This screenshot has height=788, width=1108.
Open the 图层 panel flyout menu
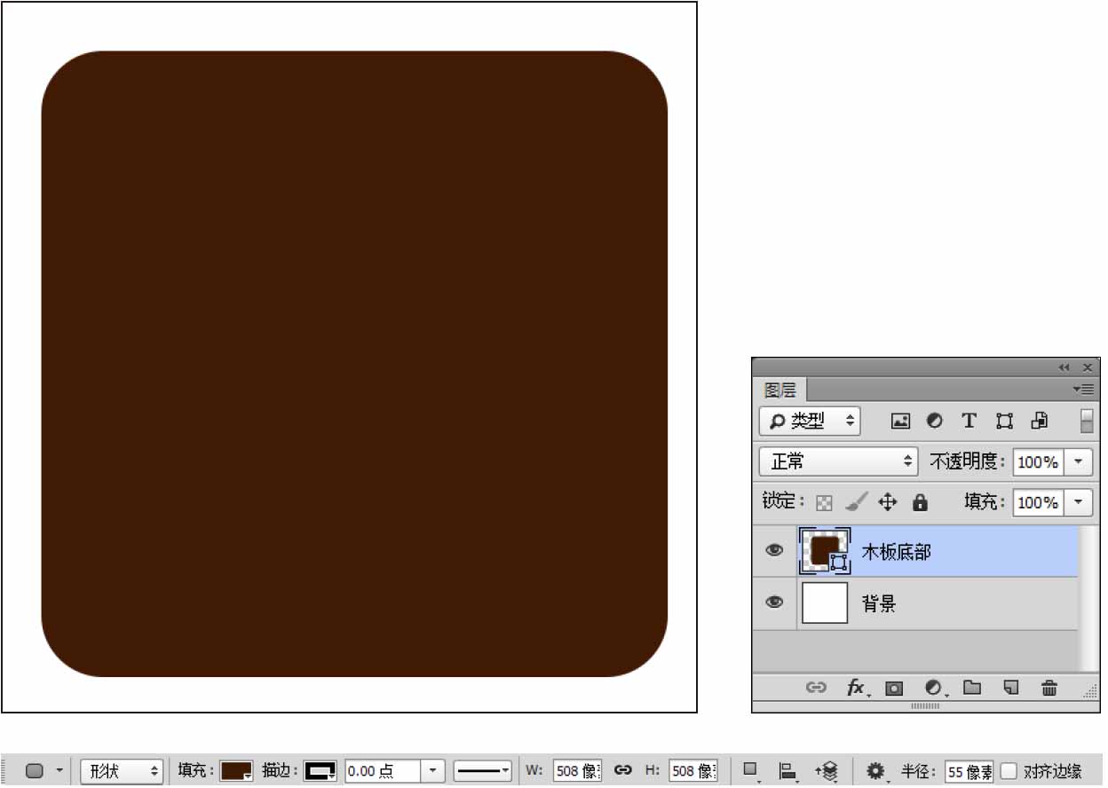(1083, 389)
